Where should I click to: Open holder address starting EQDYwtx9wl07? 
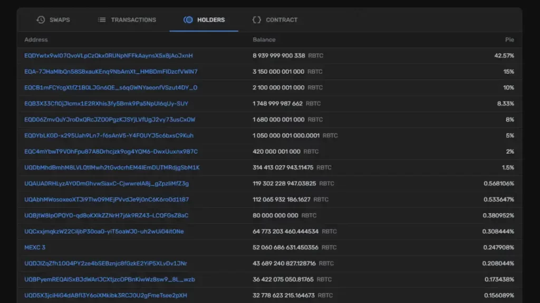coord(109,56)
